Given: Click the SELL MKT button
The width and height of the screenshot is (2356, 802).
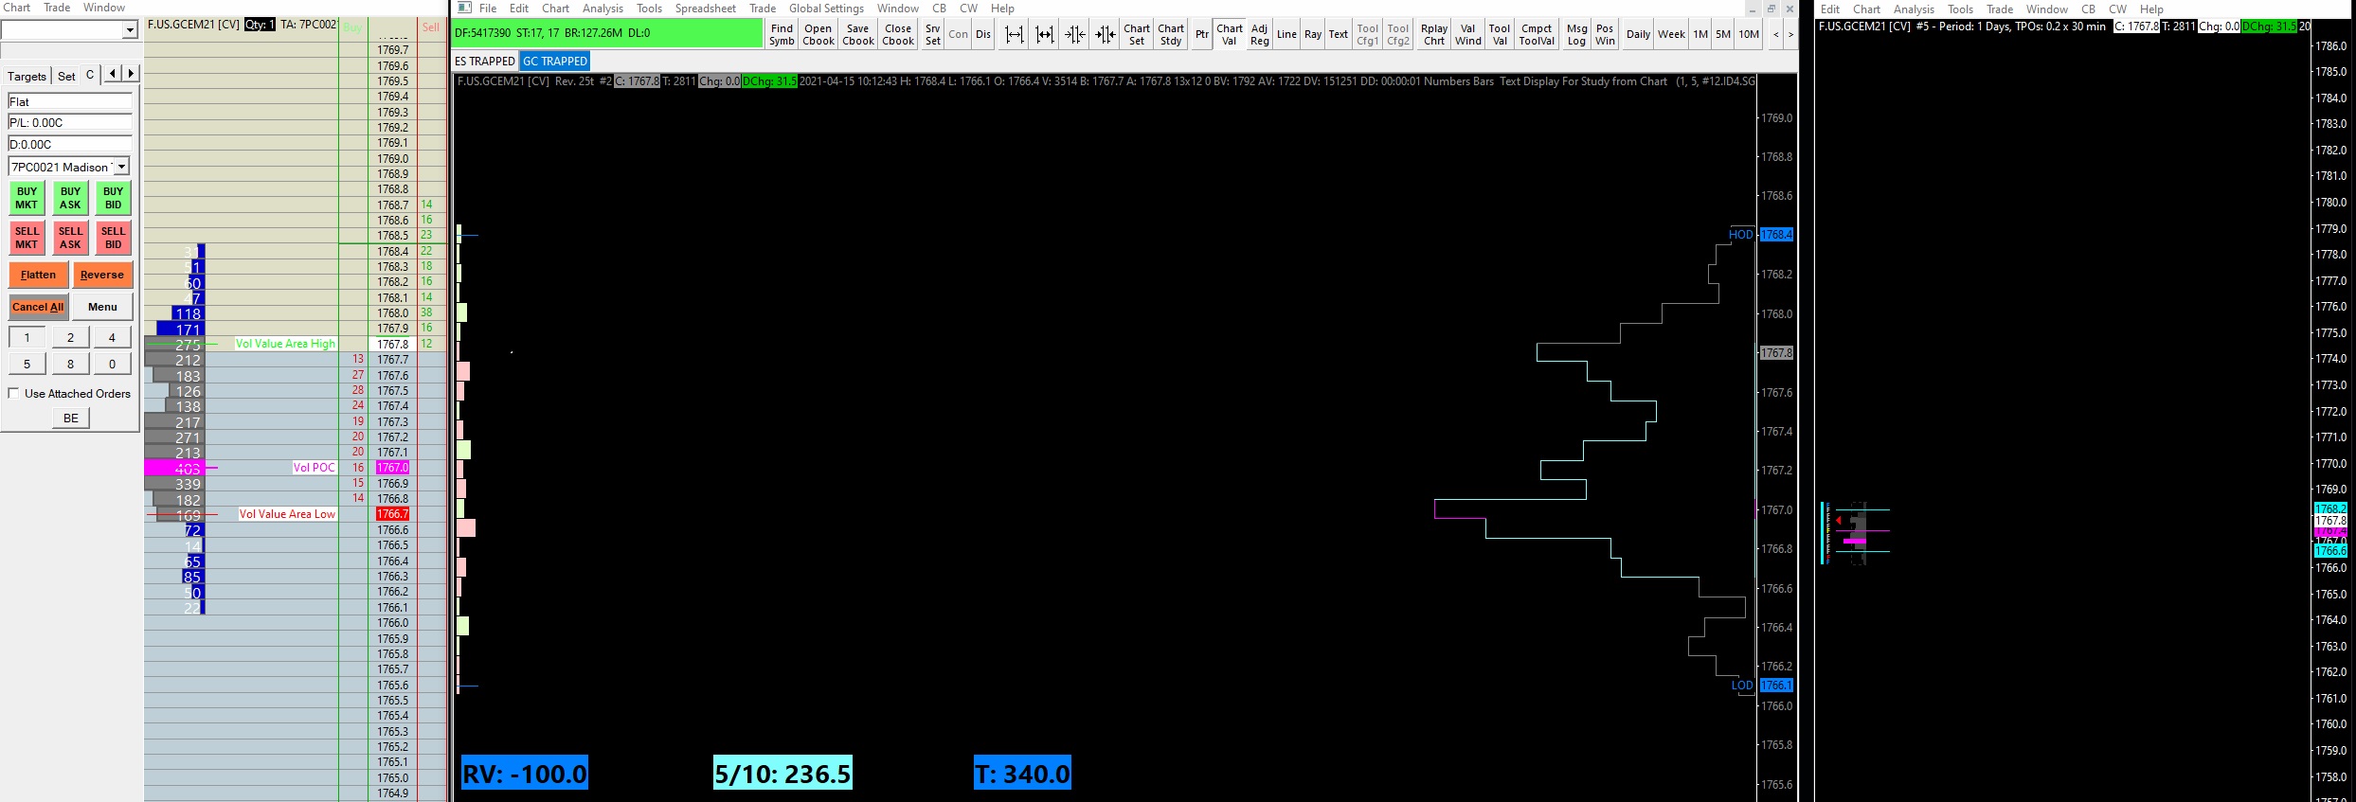Looking at the screenshot, I should tap(27, 238).
